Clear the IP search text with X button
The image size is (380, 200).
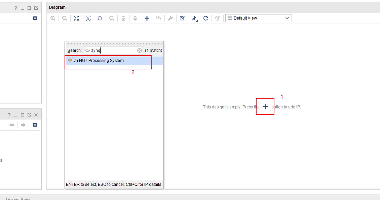pos(140,51)
